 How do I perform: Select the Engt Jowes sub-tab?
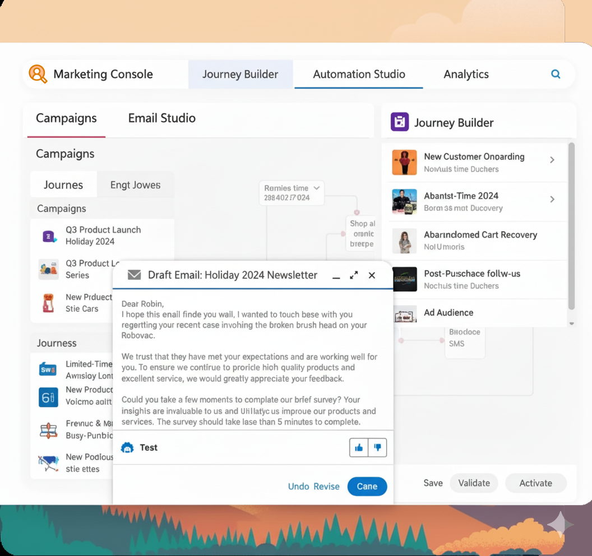coord(135,185)
